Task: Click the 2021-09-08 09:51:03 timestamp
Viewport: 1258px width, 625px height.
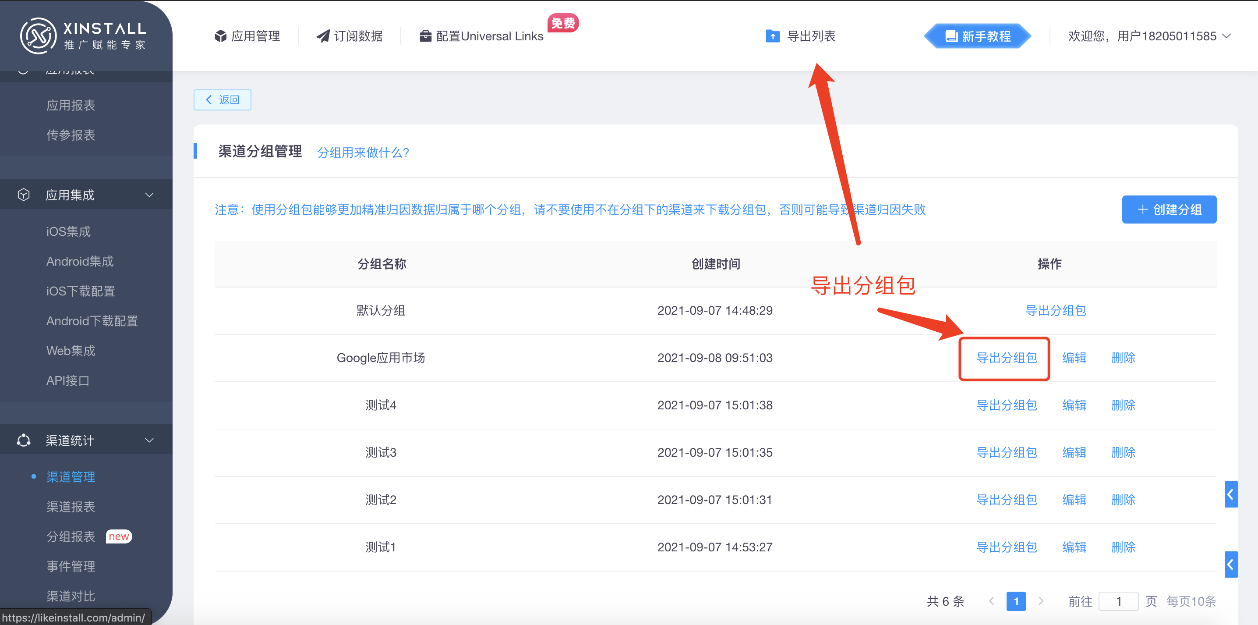Action: coord(715,358)
